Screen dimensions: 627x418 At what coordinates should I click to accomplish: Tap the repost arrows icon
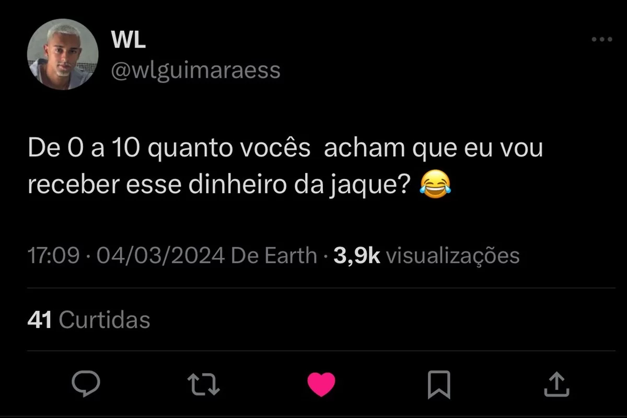coord(203,385)
